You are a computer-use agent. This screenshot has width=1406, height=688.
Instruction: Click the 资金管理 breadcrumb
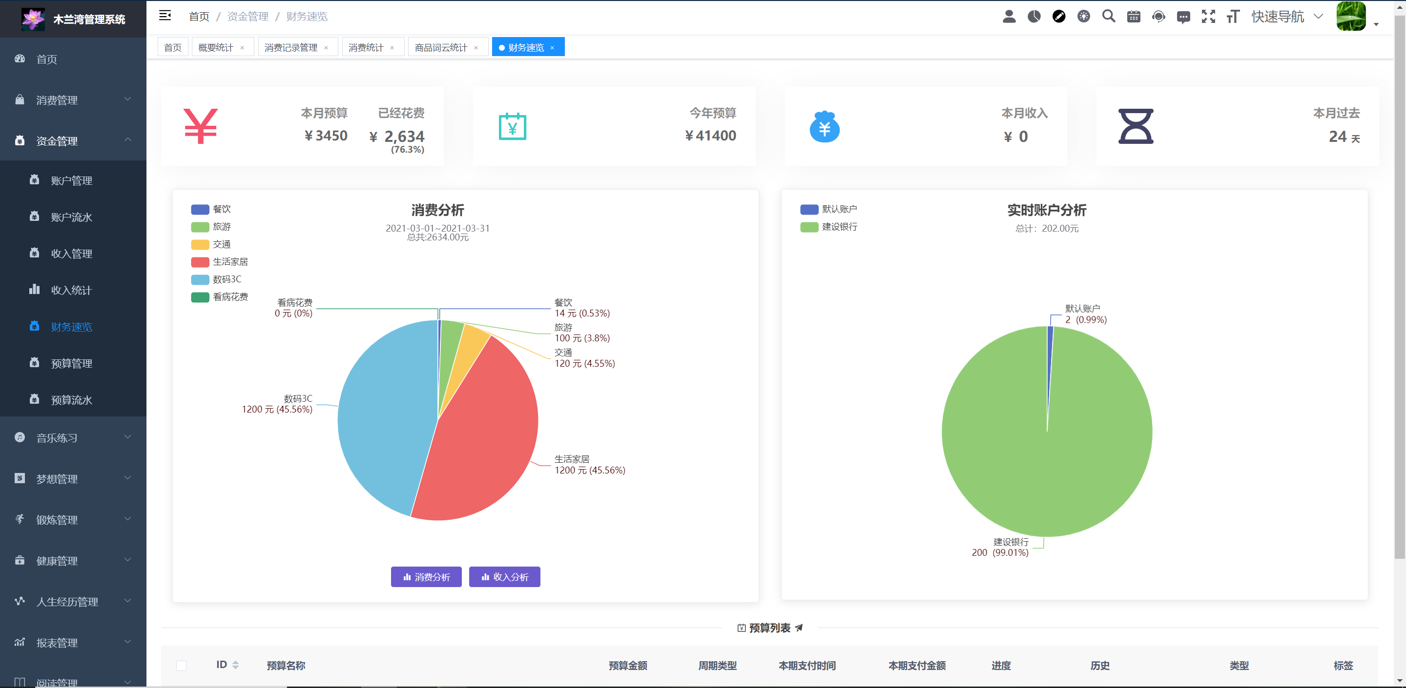click(x=248, y=17)
